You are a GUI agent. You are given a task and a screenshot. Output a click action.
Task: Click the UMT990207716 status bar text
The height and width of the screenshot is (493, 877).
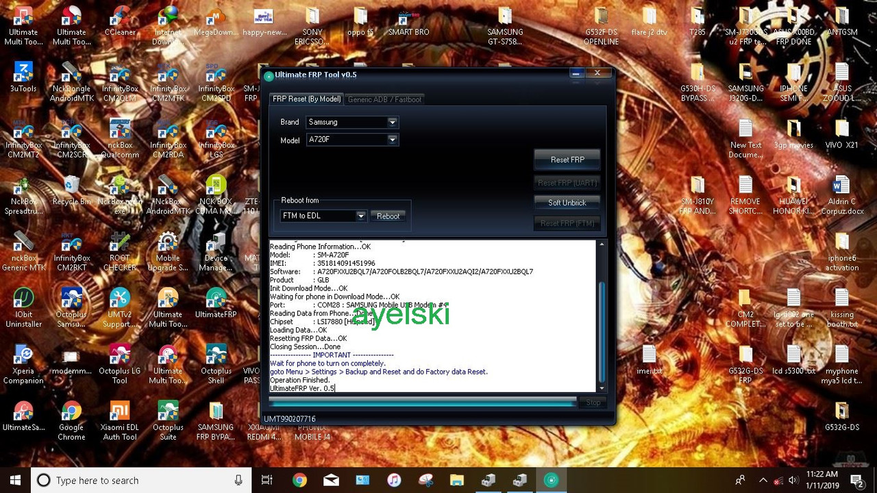[x=290, y=419]
